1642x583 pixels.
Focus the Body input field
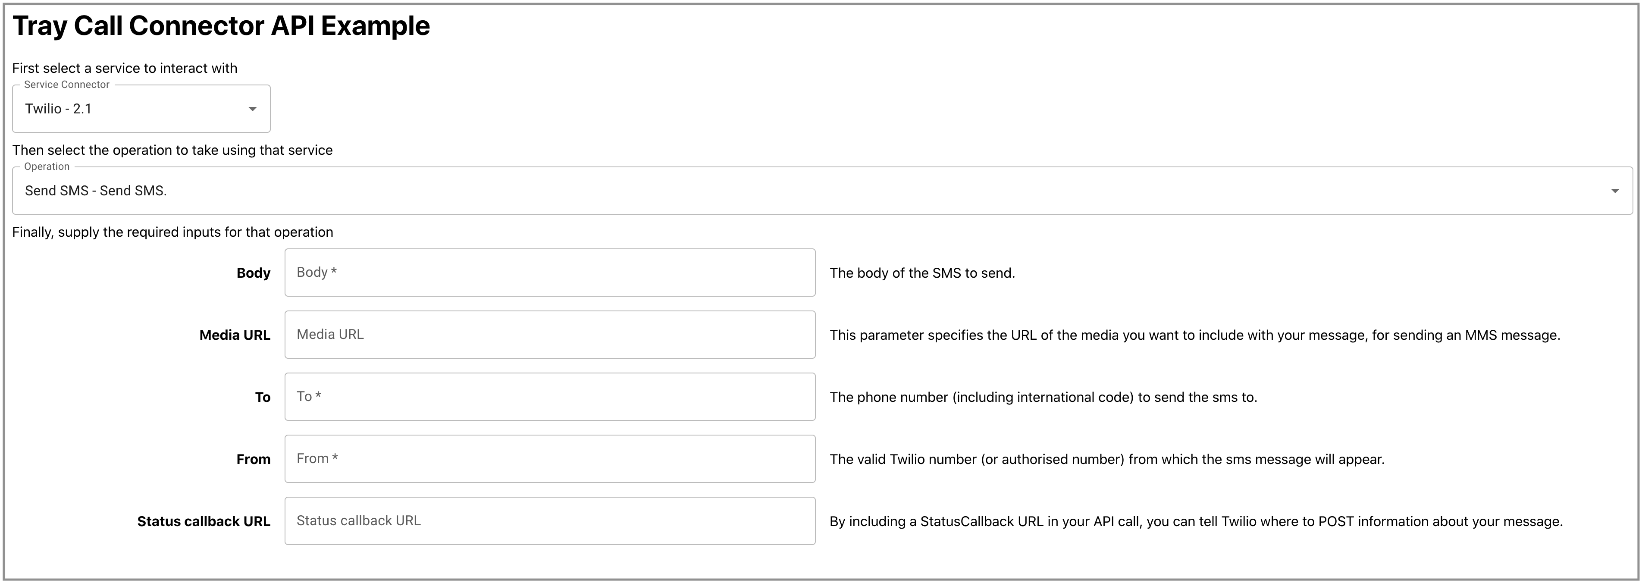(x=549, y=273)
